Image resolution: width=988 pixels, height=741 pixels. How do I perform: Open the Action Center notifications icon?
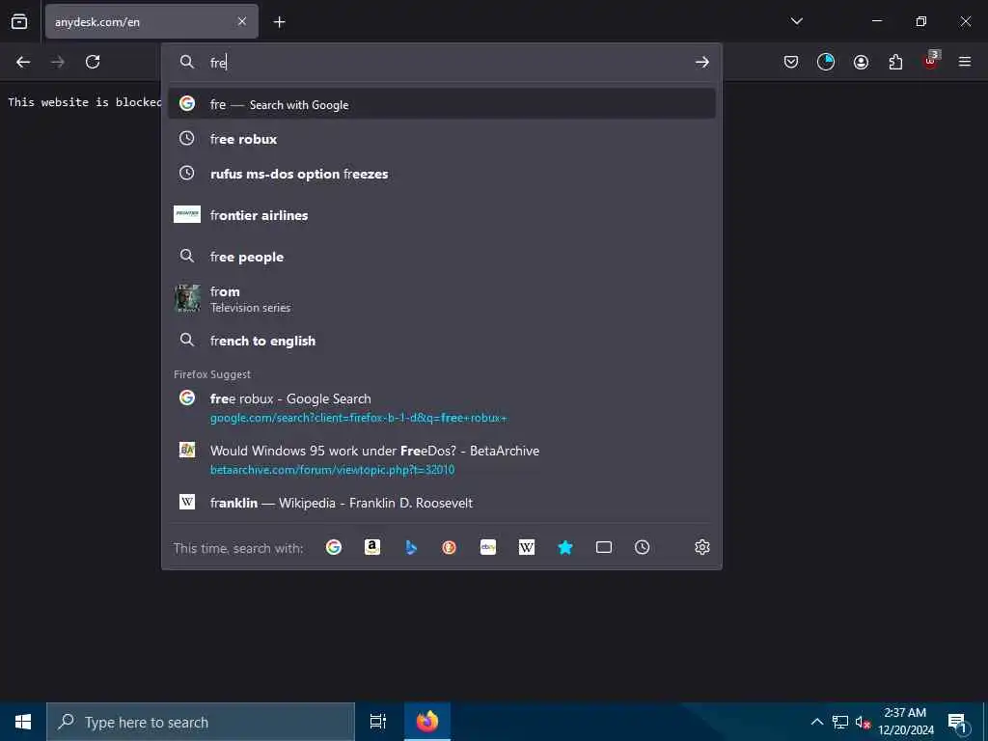[x=956, y=722]
